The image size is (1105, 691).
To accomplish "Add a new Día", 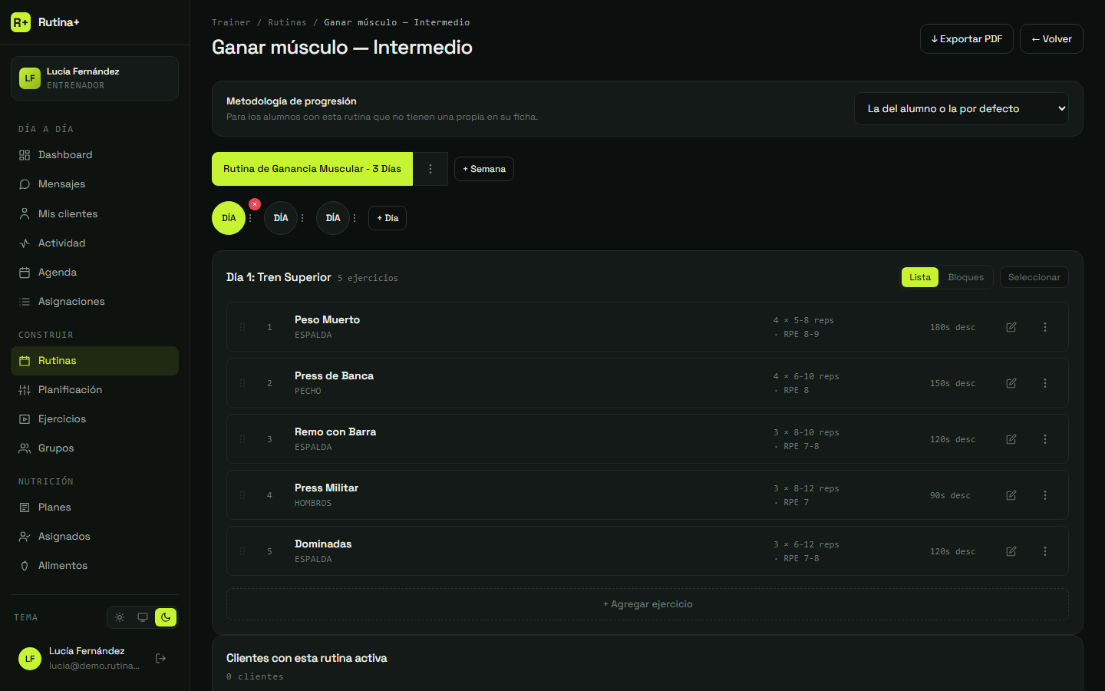I will [x=388, y=218].
